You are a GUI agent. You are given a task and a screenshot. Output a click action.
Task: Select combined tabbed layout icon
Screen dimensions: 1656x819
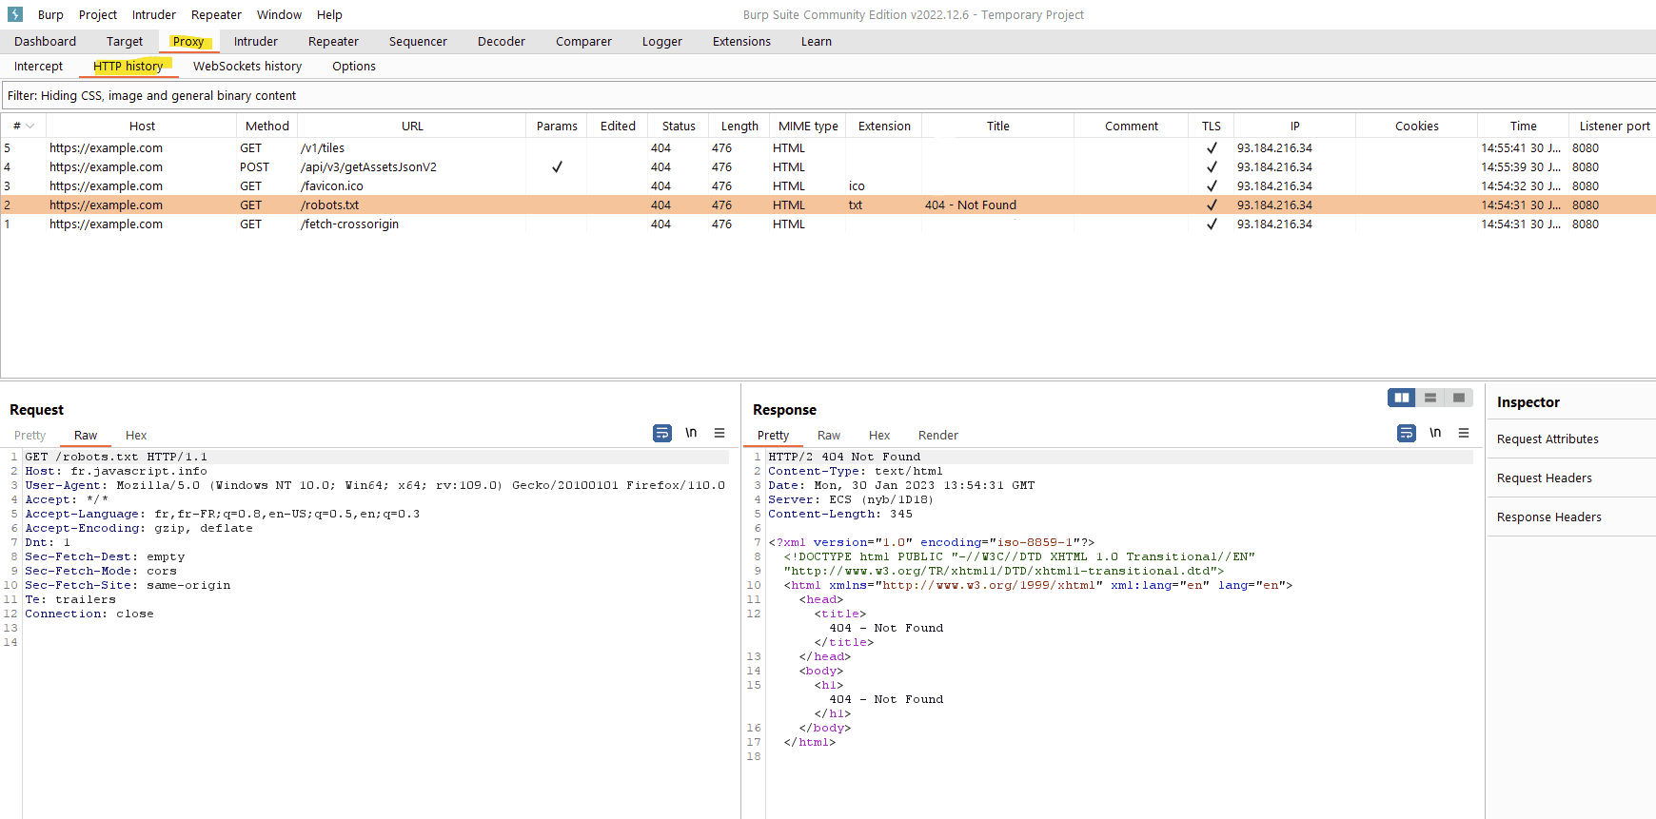[1459, 398]
